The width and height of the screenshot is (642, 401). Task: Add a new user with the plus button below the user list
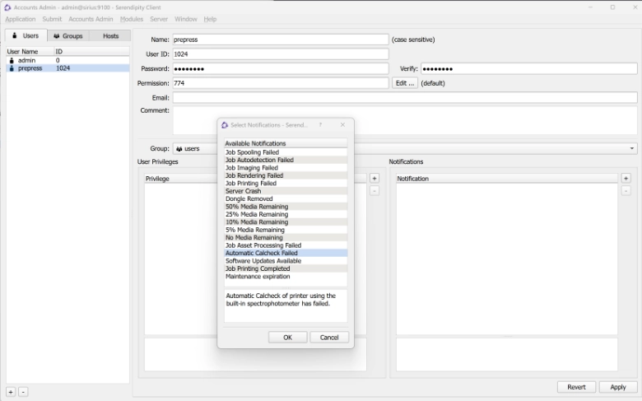[11, 392]
